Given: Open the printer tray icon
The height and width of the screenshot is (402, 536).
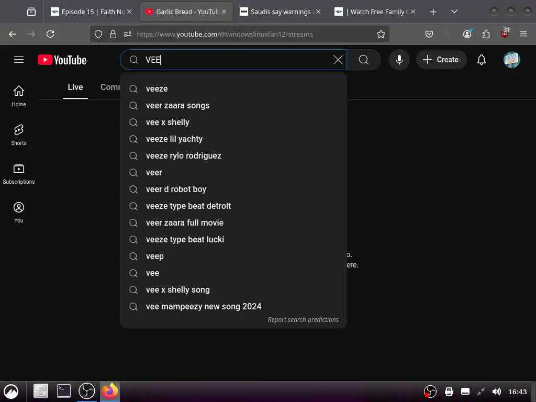Looking at the screenshot, I should click(449, 392).
